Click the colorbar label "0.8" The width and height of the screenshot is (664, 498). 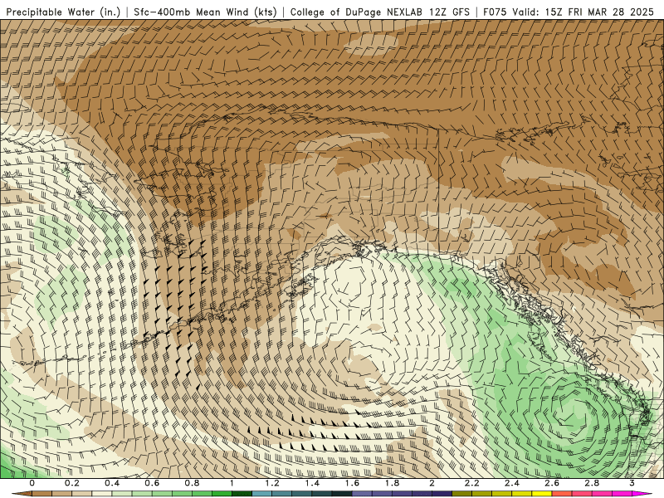(193, 483)
